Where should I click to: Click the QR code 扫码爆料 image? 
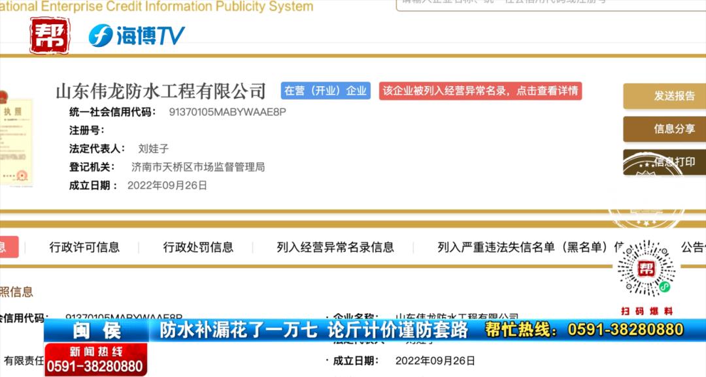(x=647, y=269)
